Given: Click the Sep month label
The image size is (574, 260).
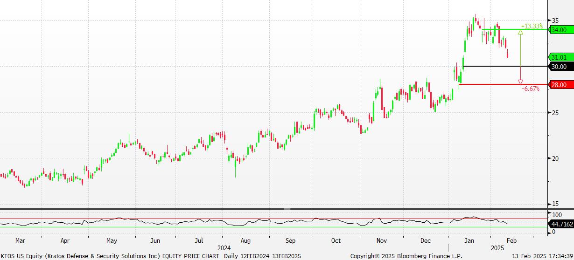Looking at the screenshot, I should pyautogui.click(x=290, y=241).
